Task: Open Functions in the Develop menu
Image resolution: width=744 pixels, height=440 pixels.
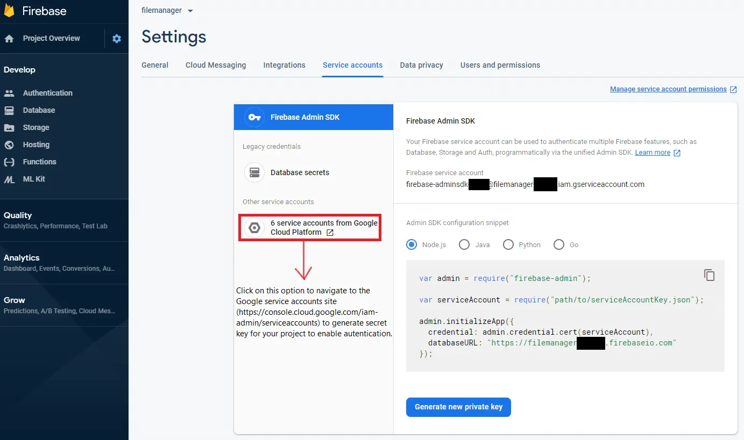Action: (x=39, y=162)
